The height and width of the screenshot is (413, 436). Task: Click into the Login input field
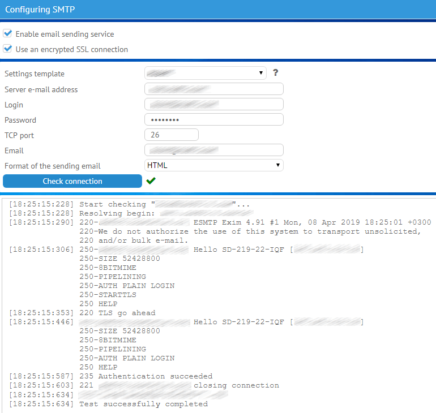(213, 104)
